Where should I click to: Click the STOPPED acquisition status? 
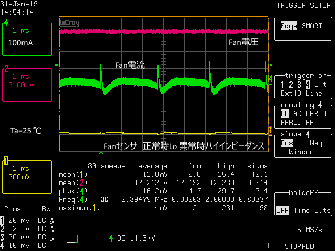tap(299, 246)
